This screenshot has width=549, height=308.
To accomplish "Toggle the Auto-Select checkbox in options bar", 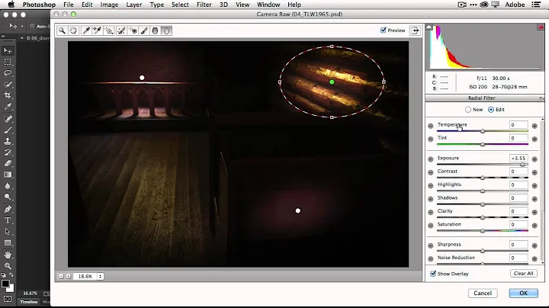I will 32,26.
